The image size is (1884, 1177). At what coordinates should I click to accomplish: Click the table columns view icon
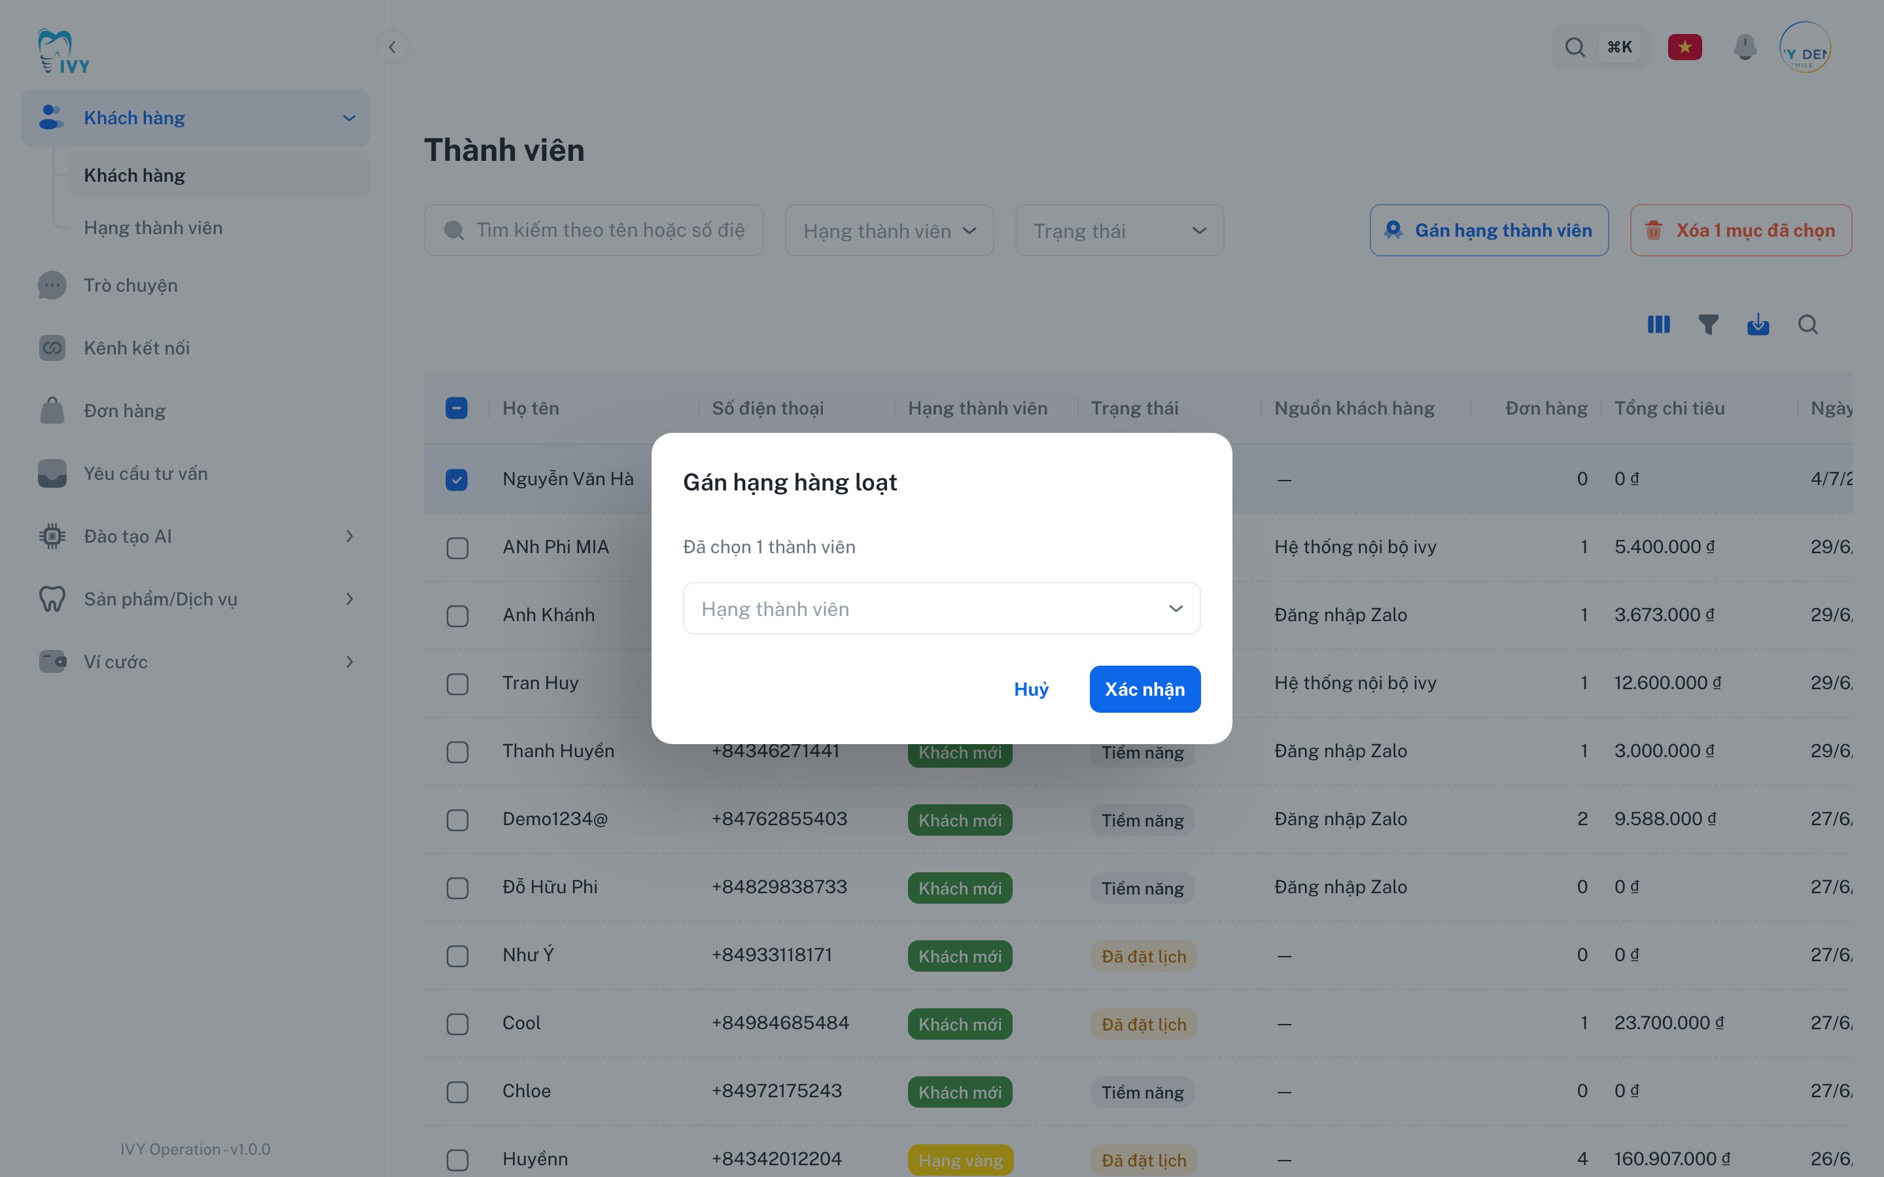pos(1658,324)
